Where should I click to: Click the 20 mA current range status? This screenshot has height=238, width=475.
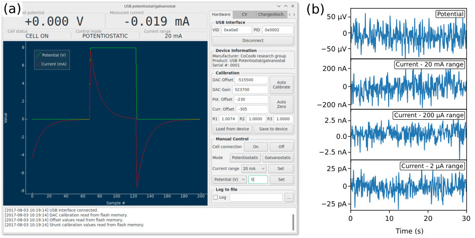[x=173, y=36]
